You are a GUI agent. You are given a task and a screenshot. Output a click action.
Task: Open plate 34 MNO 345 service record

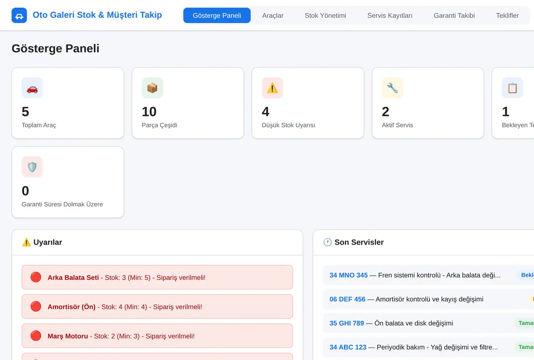click(348, 275)
